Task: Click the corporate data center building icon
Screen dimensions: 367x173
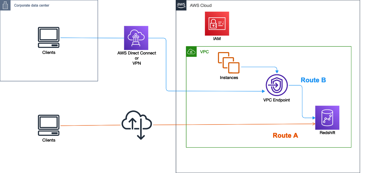Action: 5,5
